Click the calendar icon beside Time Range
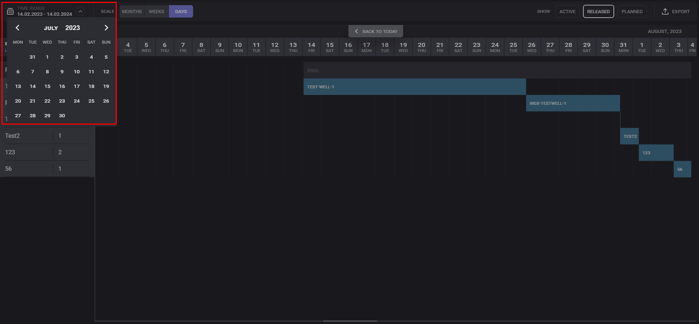Image resolution: width=699 pixels, height=324 pixels. click(x=10, y=11)
